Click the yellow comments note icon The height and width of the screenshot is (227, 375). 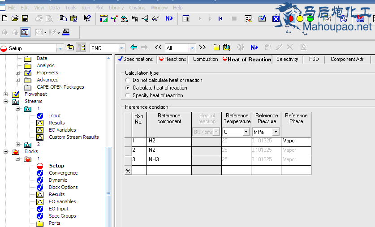pos(216,47)
